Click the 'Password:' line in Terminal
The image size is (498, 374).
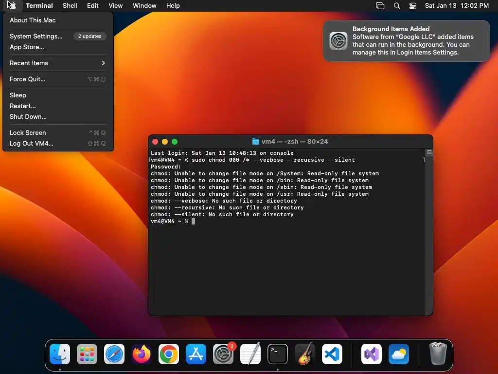coord(166,167)
